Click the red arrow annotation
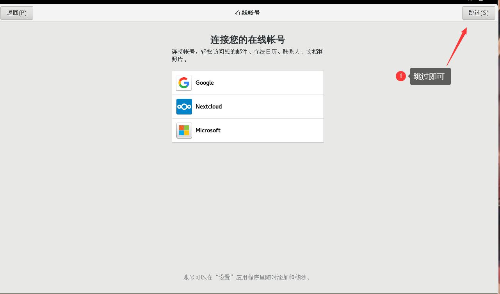This screenshot has height=294, width=500. tap(456, 47)
